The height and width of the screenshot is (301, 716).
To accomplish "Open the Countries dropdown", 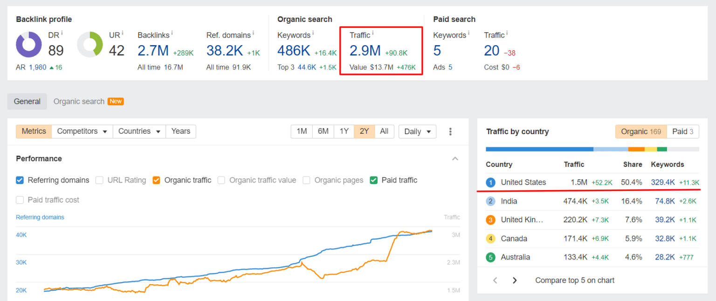I will (139, 131).
